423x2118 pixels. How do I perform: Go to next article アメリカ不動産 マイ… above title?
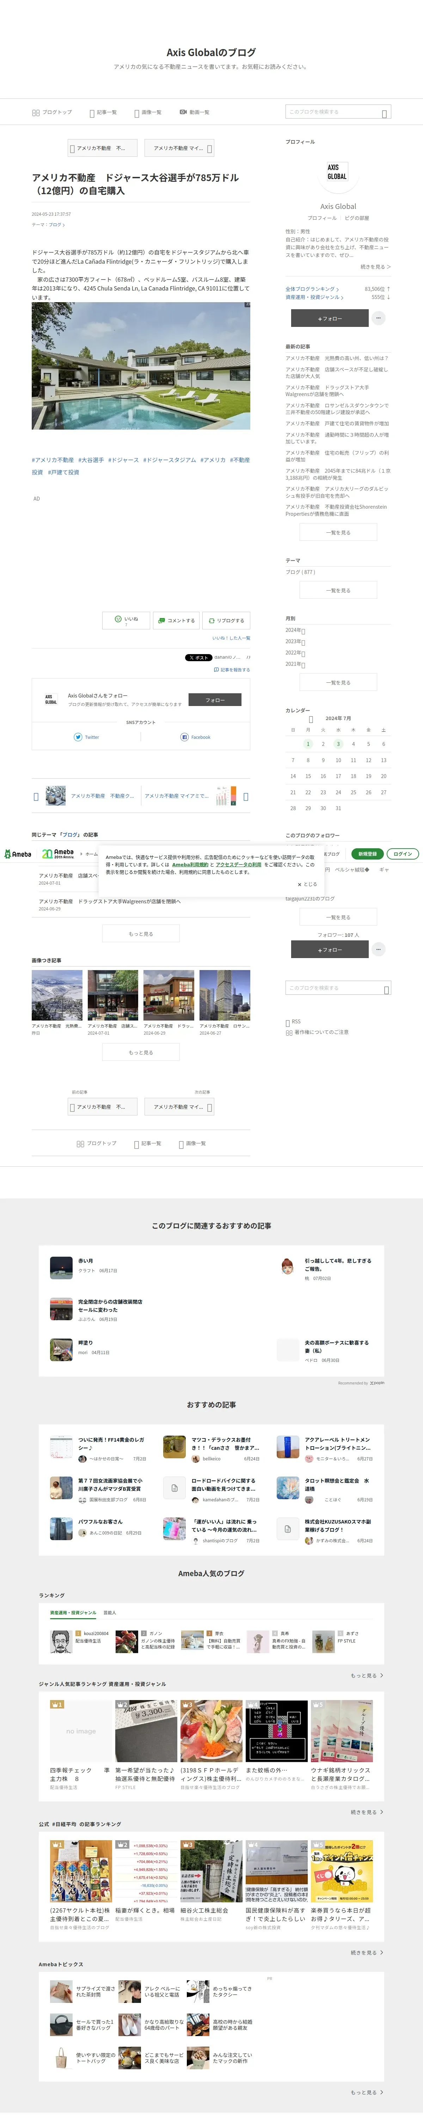(x=179, y=148)
